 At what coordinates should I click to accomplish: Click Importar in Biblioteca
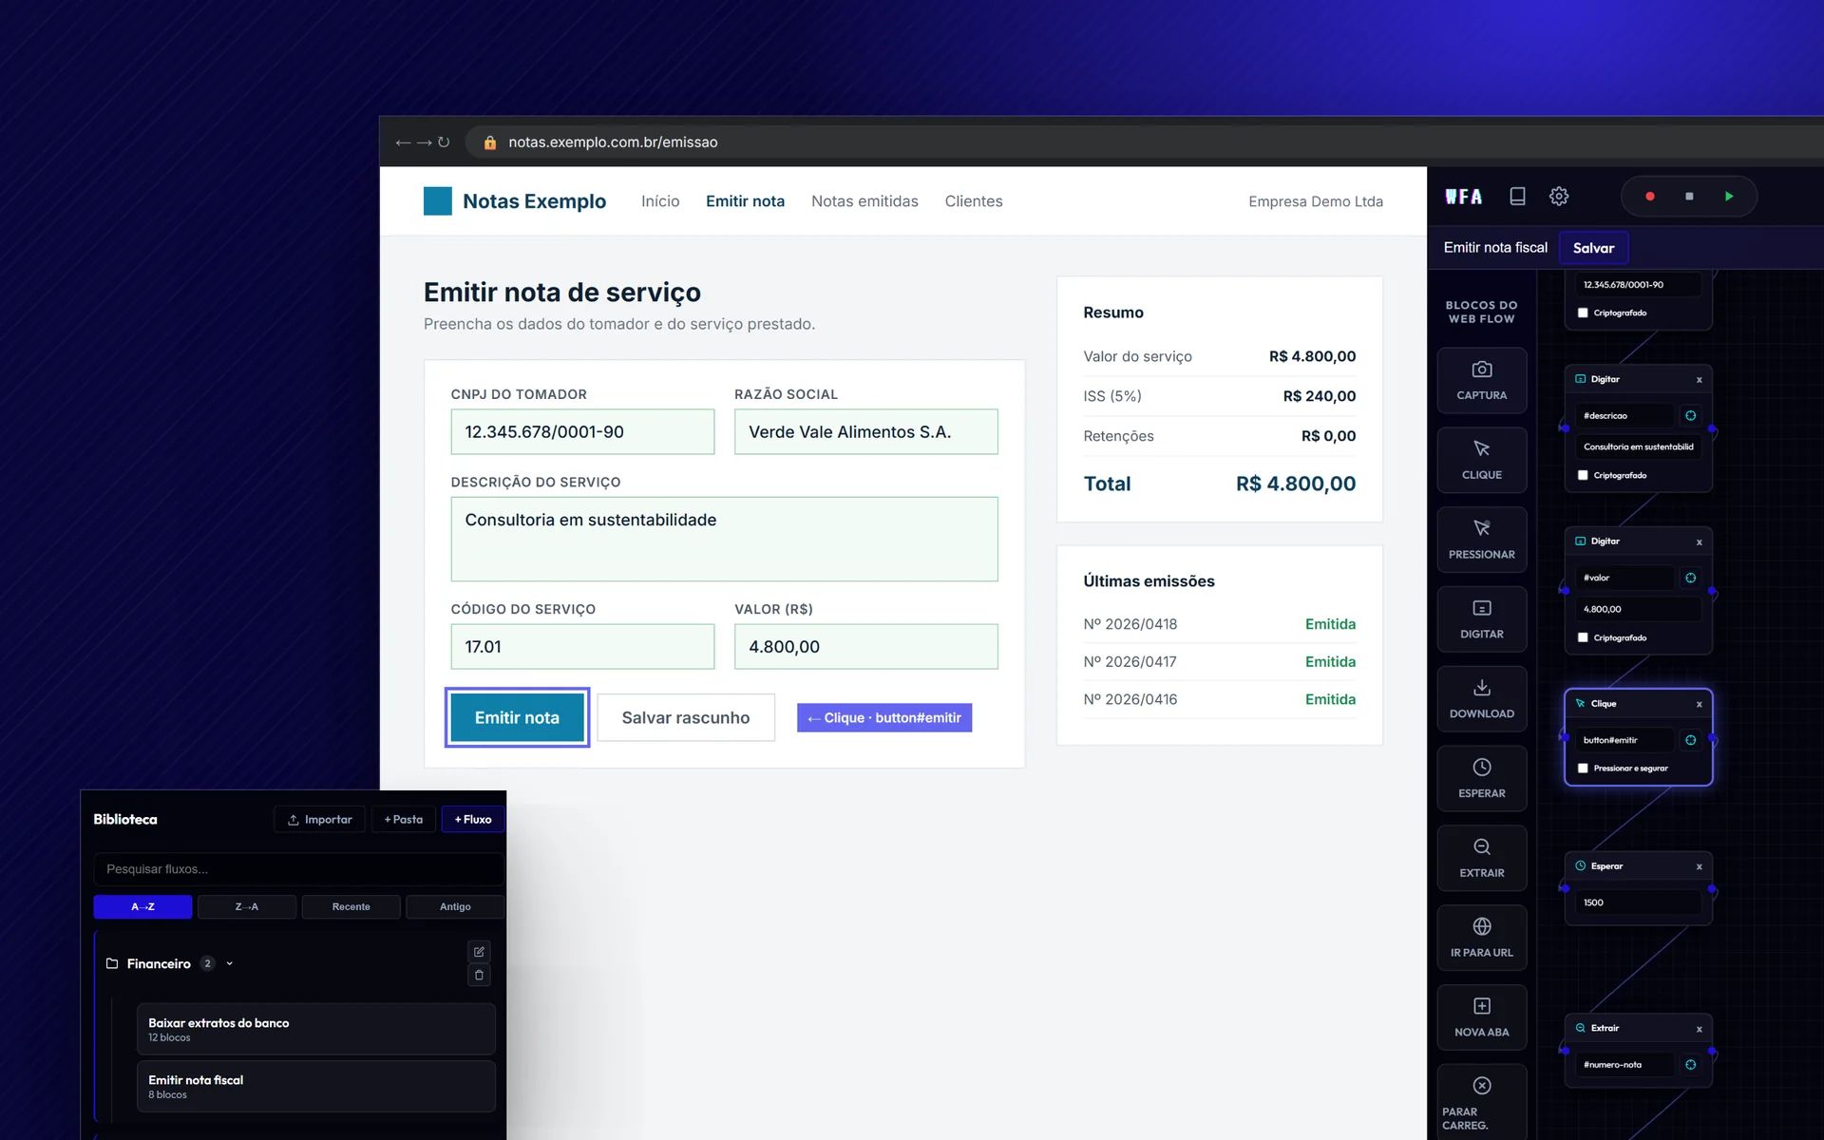(320, 819)
